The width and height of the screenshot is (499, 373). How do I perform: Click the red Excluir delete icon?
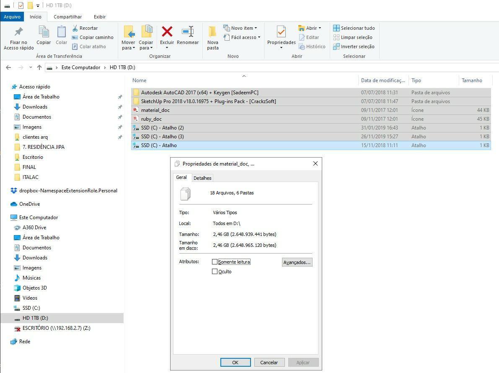pyautogui.click(x=167, y=32)
